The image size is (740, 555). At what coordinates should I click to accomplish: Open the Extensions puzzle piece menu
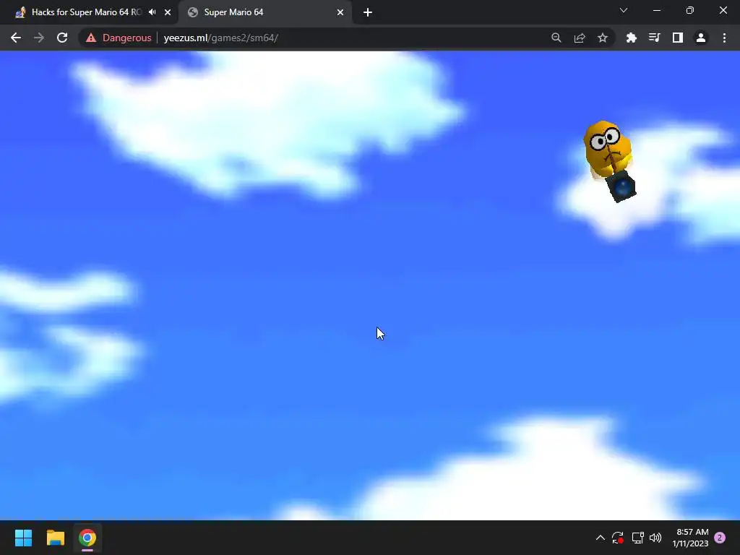tap(632, 38)
